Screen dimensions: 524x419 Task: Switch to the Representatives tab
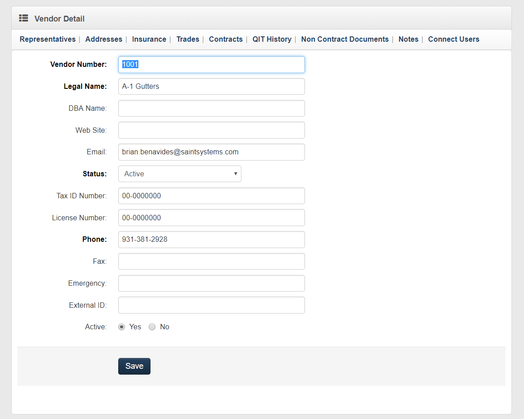click(47, 39)
